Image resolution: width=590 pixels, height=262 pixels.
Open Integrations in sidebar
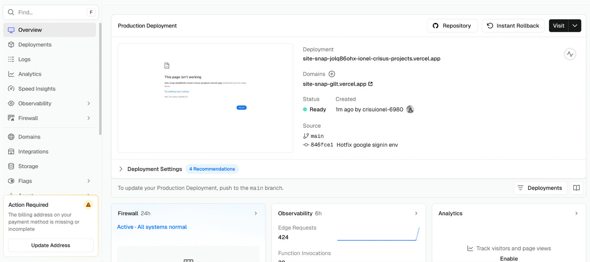[49, 152]
